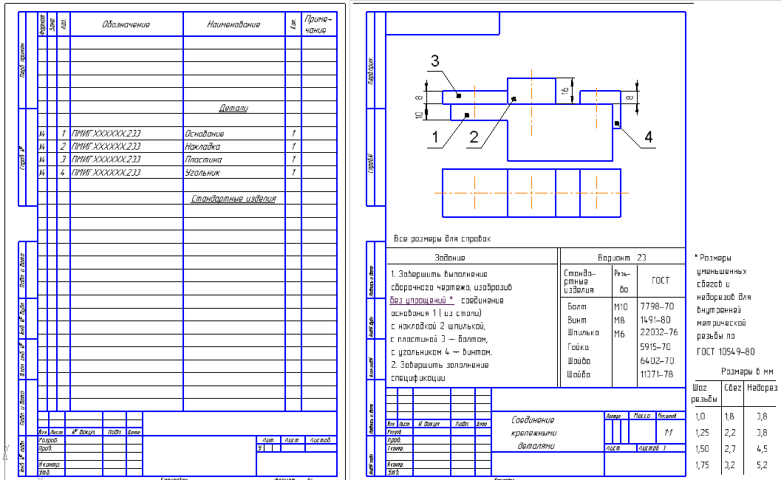
Task: Click the Обозначение column header
Action: click(126, 25)
